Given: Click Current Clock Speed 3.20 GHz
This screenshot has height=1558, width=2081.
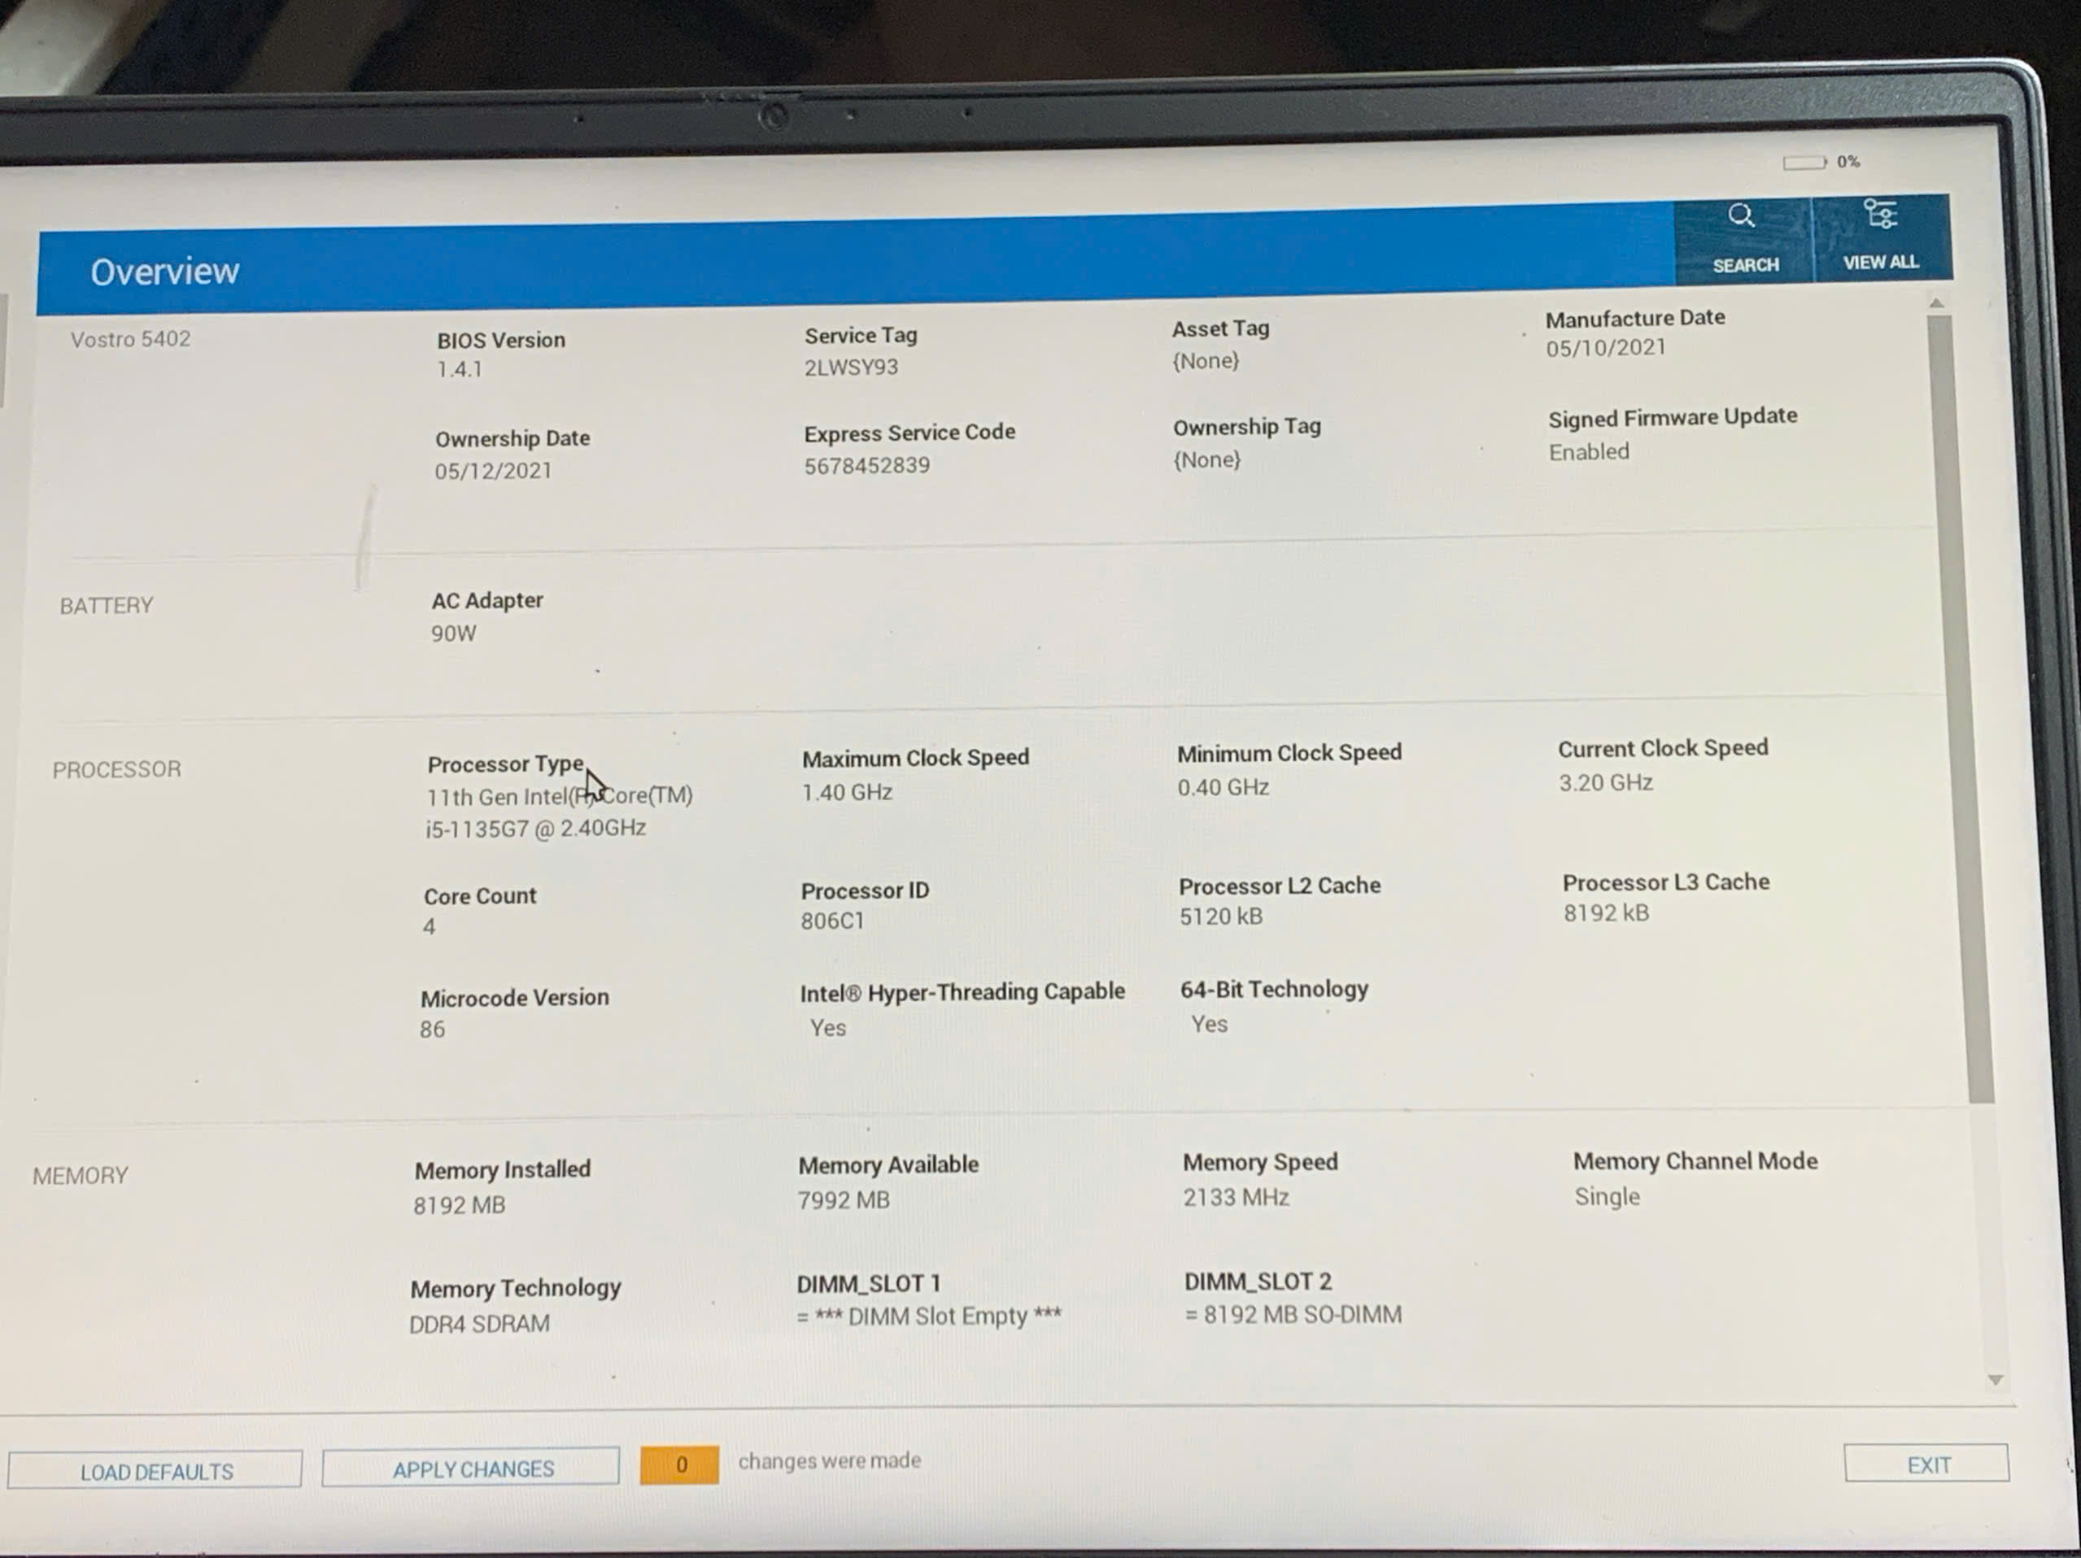Looking at the screenshot, I should tap(1606, 782).
